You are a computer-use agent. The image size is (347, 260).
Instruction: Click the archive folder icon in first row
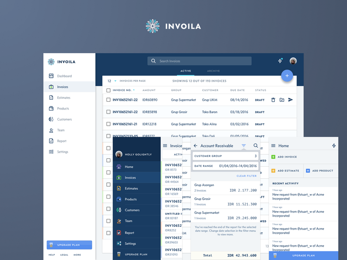282,100
